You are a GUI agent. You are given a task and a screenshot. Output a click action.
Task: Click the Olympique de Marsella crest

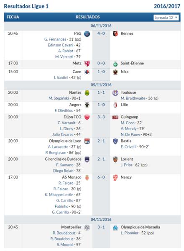point(115,228)
